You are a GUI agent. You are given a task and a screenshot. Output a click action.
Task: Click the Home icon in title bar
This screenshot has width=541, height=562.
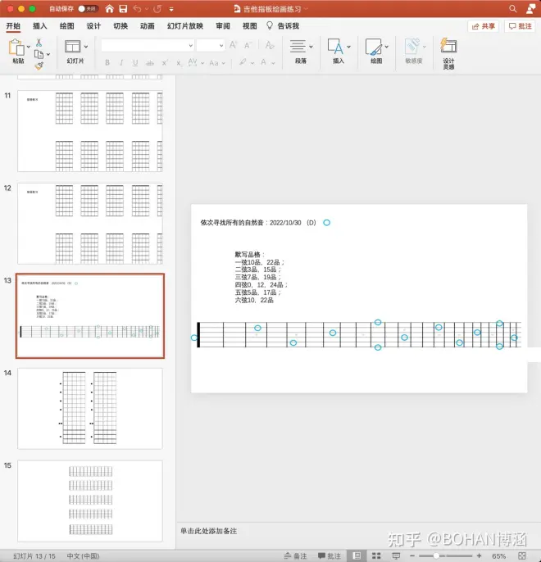108,8
